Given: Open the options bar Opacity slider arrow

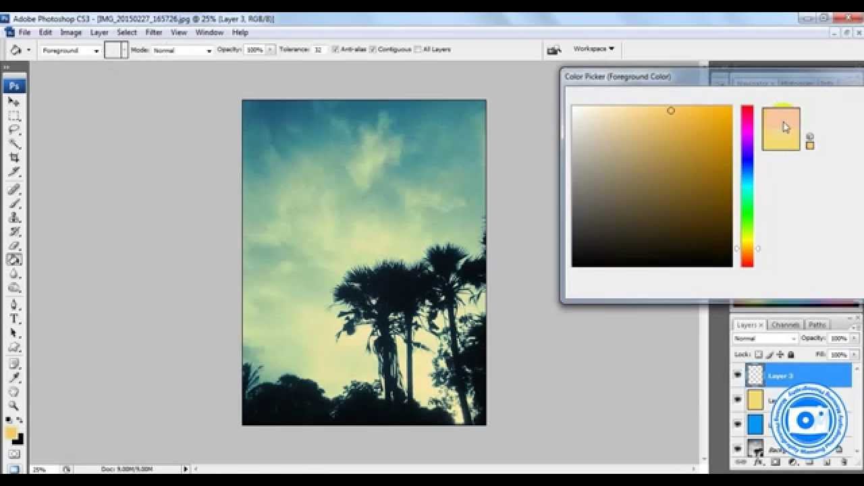Looking at the screenshot, I should pyautogui.click(x=271, y=50).
